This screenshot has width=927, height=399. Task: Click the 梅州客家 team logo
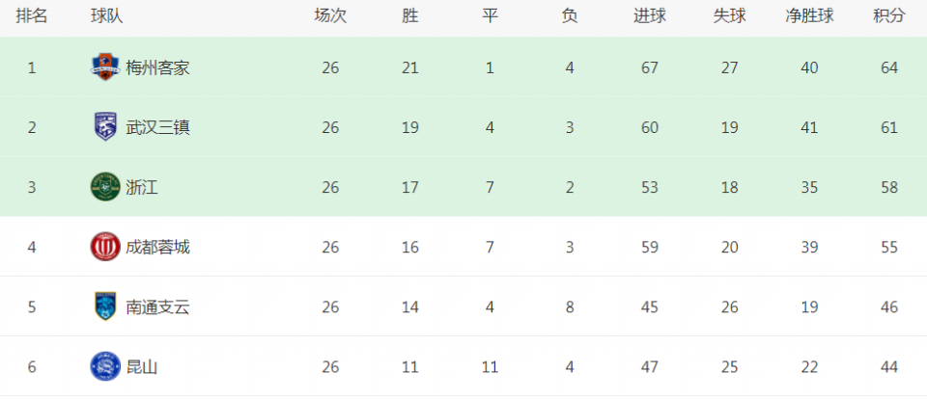(105, 67)
